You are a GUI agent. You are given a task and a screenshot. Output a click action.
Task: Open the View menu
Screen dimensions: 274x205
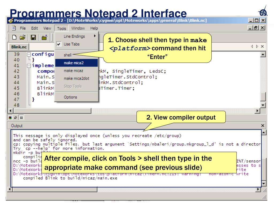tap(47, 28)
